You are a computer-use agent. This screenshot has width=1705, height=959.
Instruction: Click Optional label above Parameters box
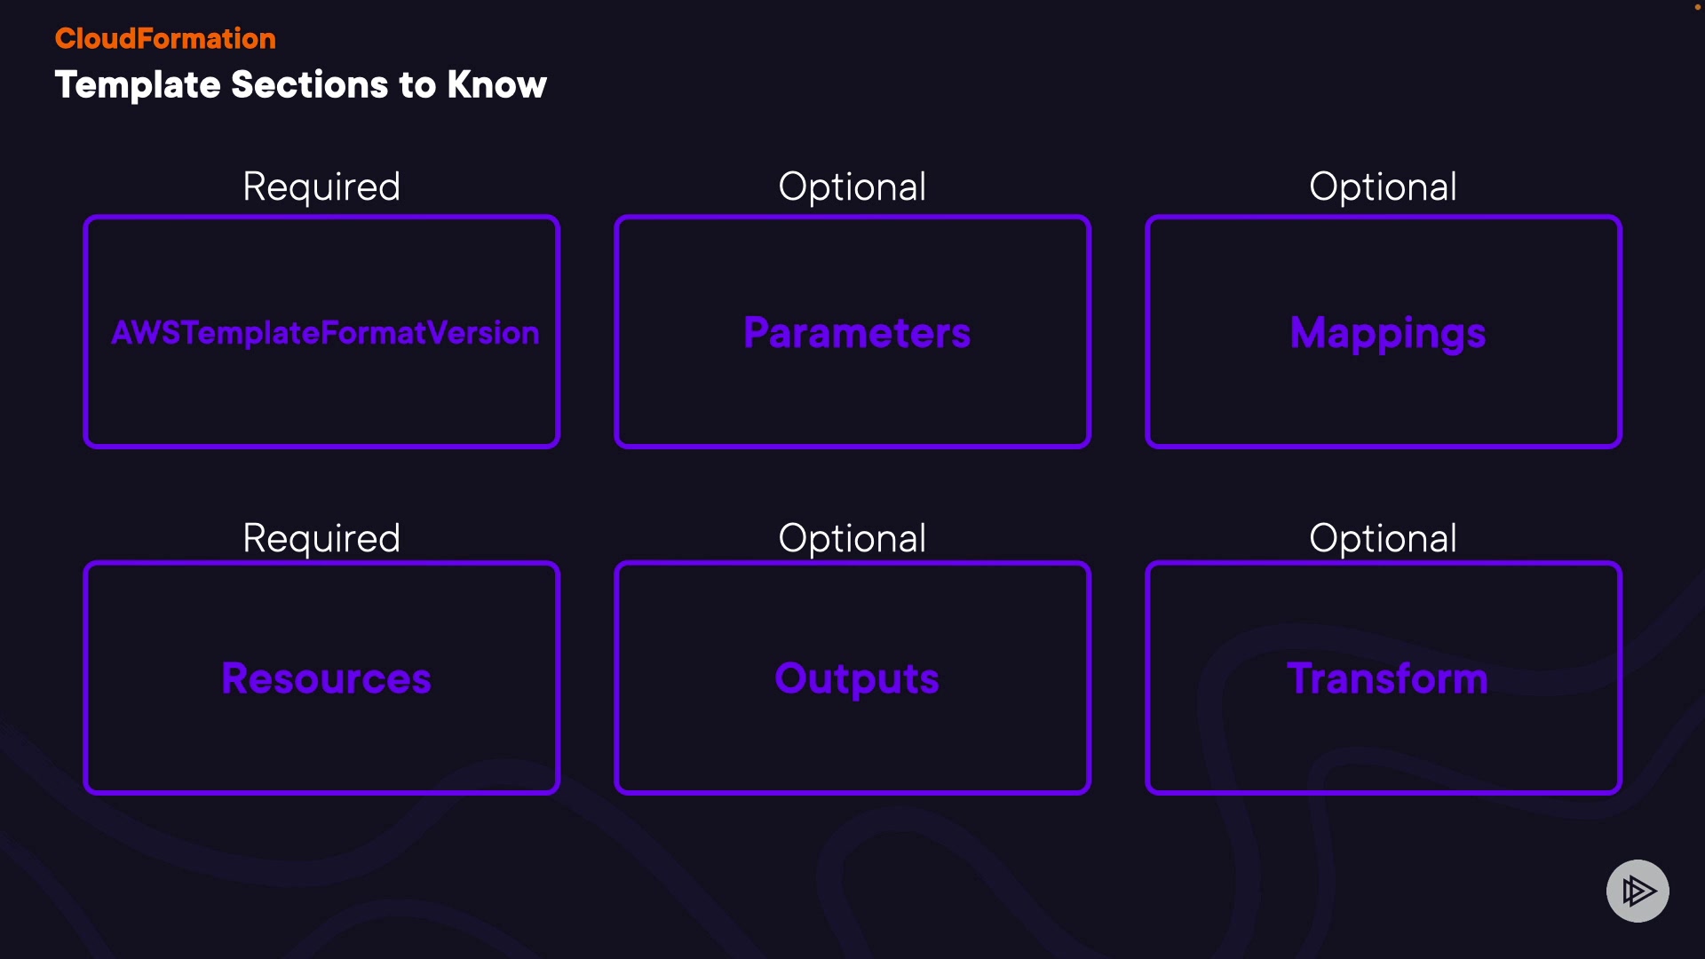[x=852, y=186]
